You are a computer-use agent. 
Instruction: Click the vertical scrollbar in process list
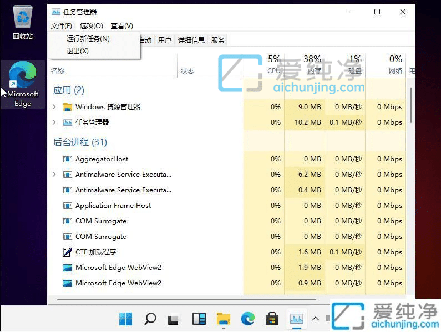411,105
